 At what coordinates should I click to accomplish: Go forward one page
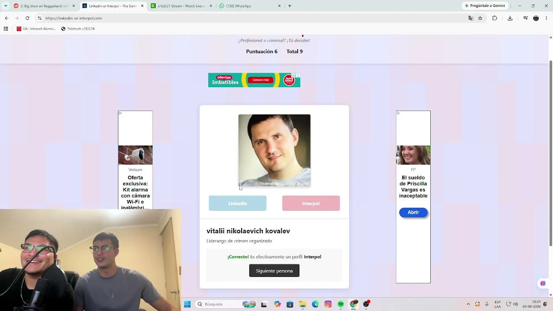[17, 18]
